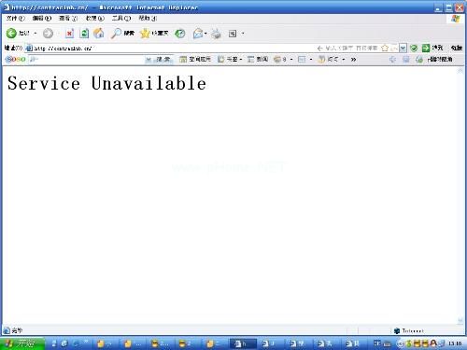This screenshot has width=467, height=350.
Task: Click the Internet zone status icon
Action: pos(397,330)
